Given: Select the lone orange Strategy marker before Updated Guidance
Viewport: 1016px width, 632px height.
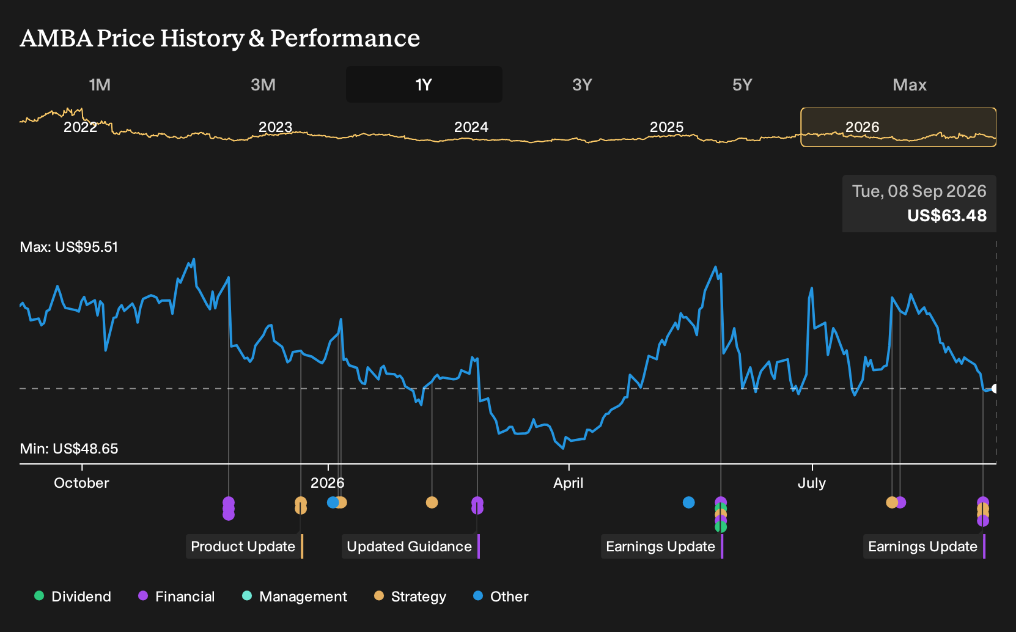Looking at the screenshot, I should 432,502.
